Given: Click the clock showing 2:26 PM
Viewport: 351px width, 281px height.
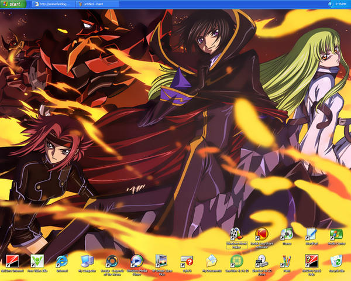Looking at the screenshot, I should (x=342, y=4).
